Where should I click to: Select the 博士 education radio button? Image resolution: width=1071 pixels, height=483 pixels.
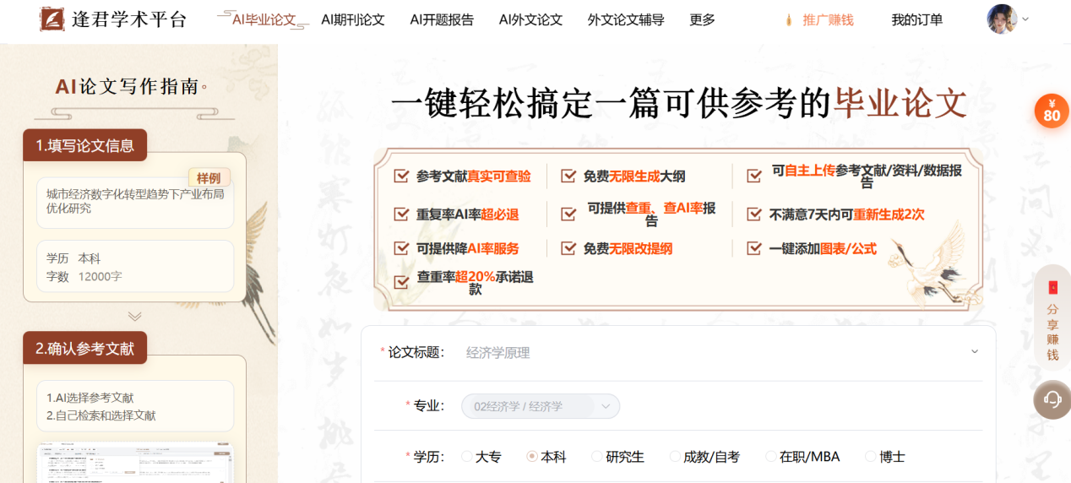pos(871,456)
